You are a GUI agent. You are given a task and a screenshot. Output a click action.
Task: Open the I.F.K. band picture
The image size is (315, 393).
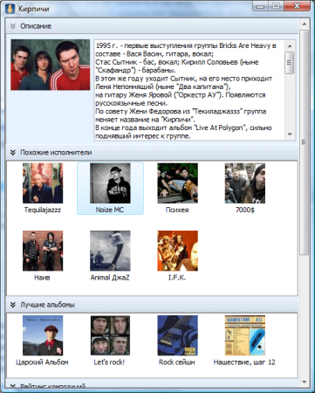178,251
